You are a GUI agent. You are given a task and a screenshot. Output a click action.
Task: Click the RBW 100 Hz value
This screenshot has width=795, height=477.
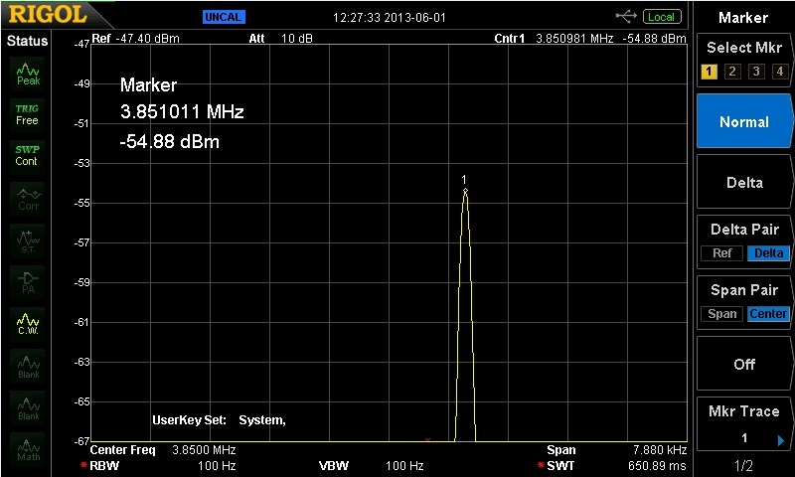pos(217,466)
